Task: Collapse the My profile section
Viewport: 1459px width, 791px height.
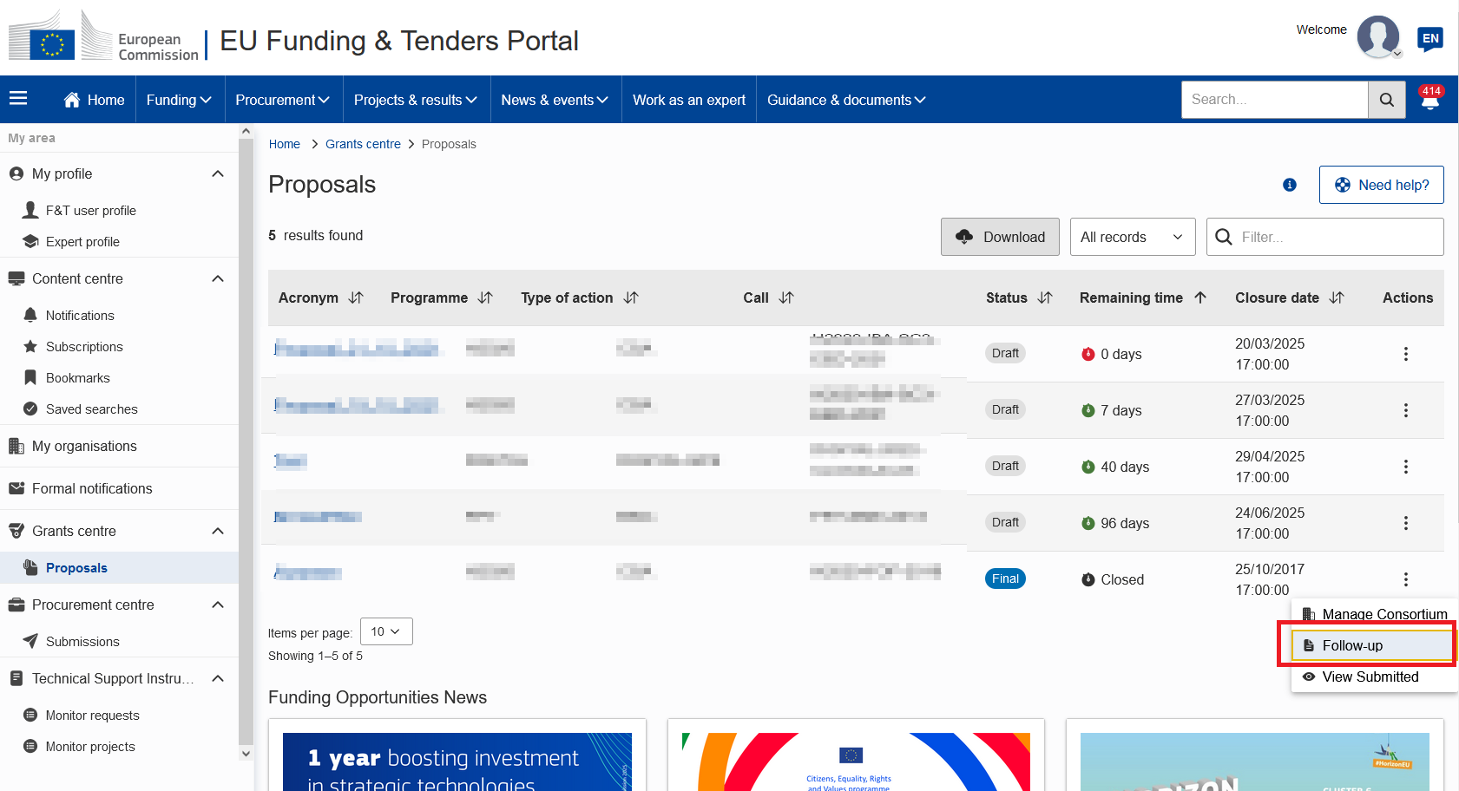Action: (x=218, y=173)
